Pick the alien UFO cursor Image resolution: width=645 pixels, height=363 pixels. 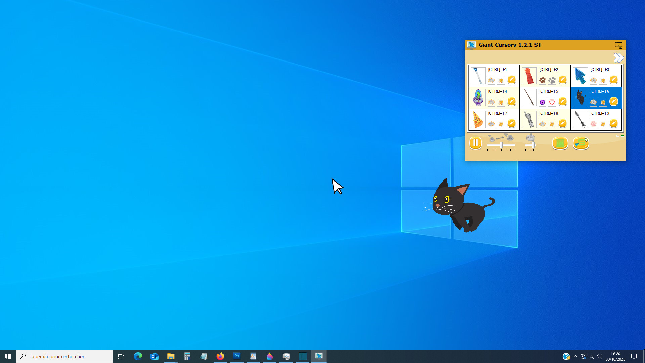point(478,98)
